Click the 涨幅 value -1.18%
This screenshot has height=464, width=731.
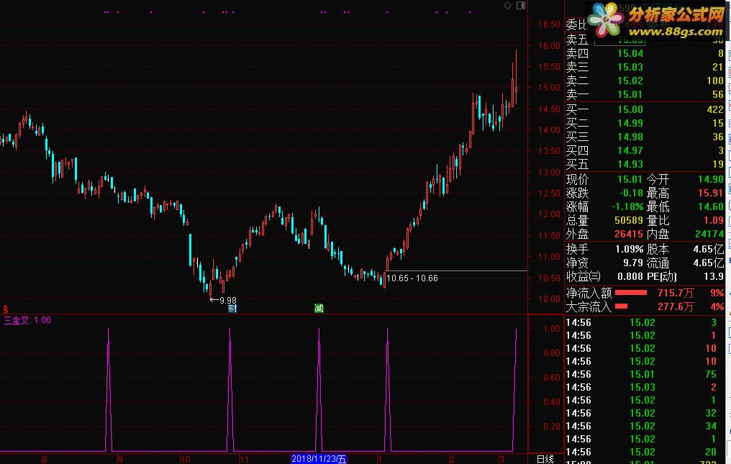[627, 206]
